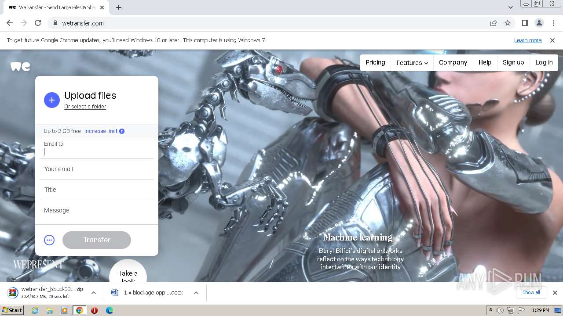Launch media player taskbar icon
The image size is (563, 316).
point(65,310)
